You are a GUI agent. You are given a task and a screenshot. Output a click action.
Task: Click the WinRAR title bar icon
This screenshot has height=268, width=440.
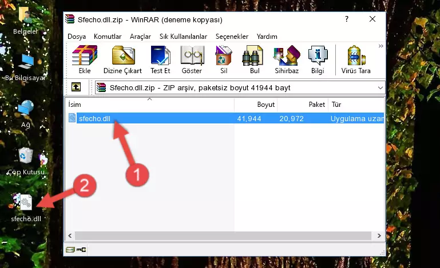70,19
